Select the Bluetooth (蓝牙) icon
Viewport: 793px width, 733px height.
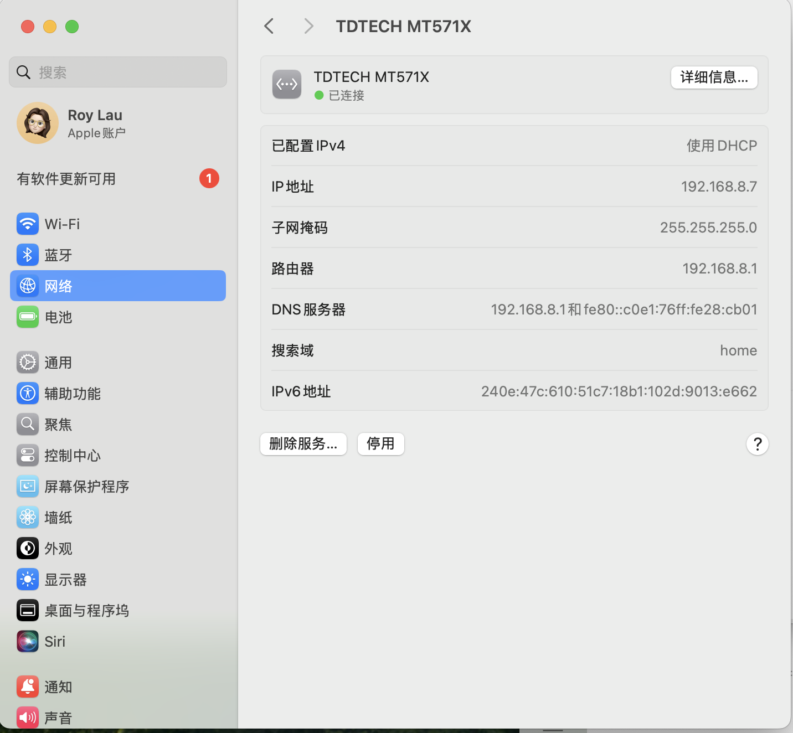point(28,255)
